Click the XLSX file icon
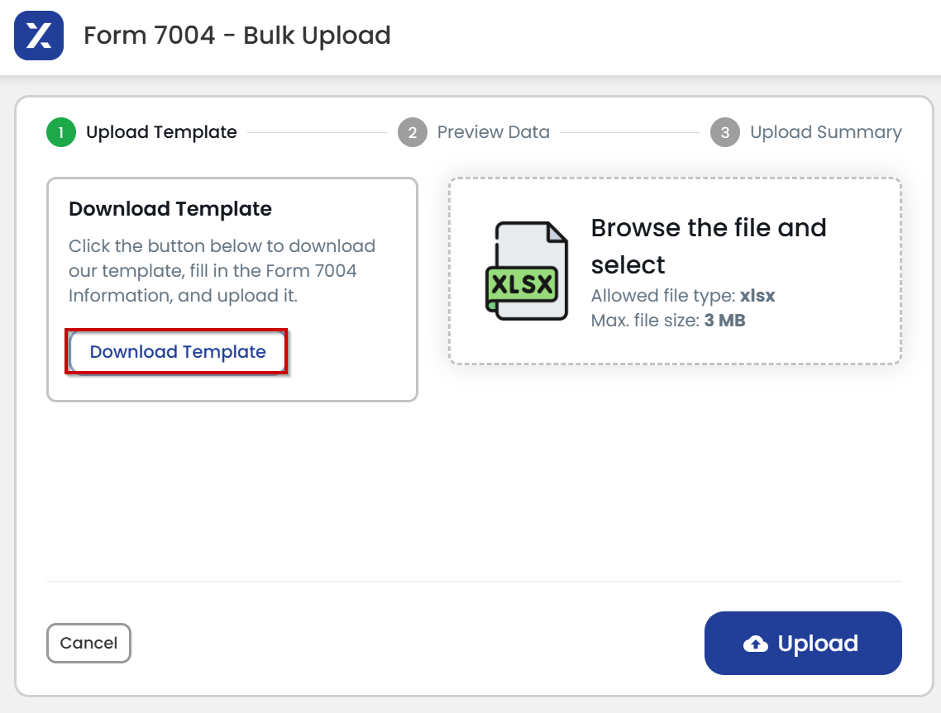The height and width of the screenshot is (713, 941). tap(527, 271)
